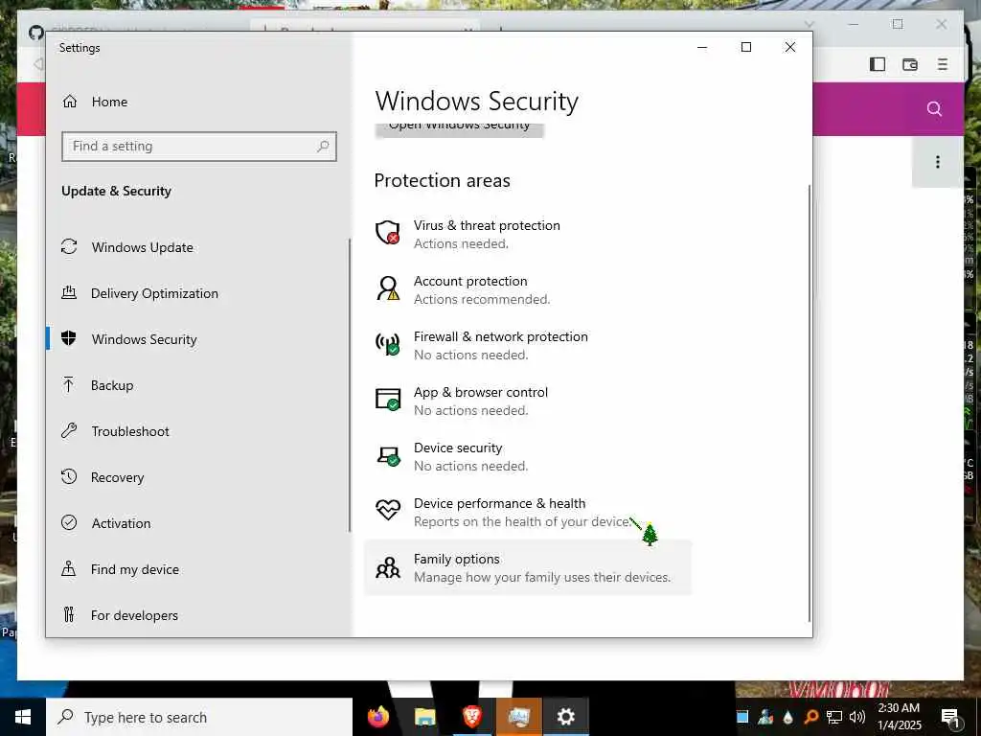Click the Activation checkmark icon

(x=69, y=522)
